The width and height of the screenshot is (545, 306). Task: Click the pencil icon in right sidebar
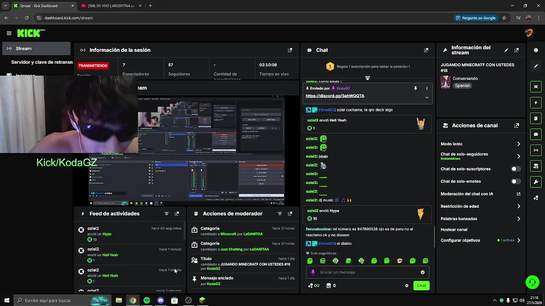(x=536, y=66)
